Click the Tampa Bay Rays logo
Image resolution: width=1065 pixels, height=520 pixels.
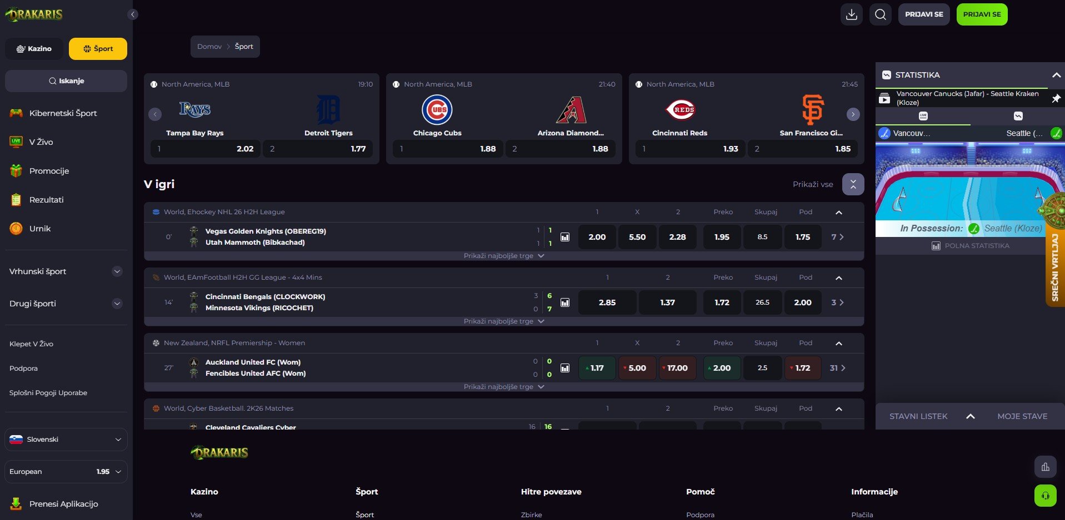[x=195, y=109]
